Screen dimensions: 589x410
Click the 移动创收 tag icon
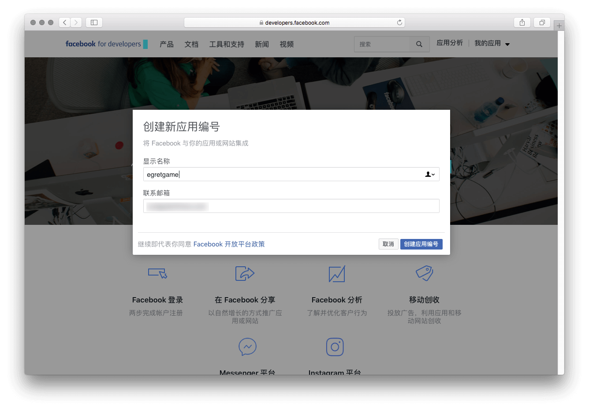(425, 273)
